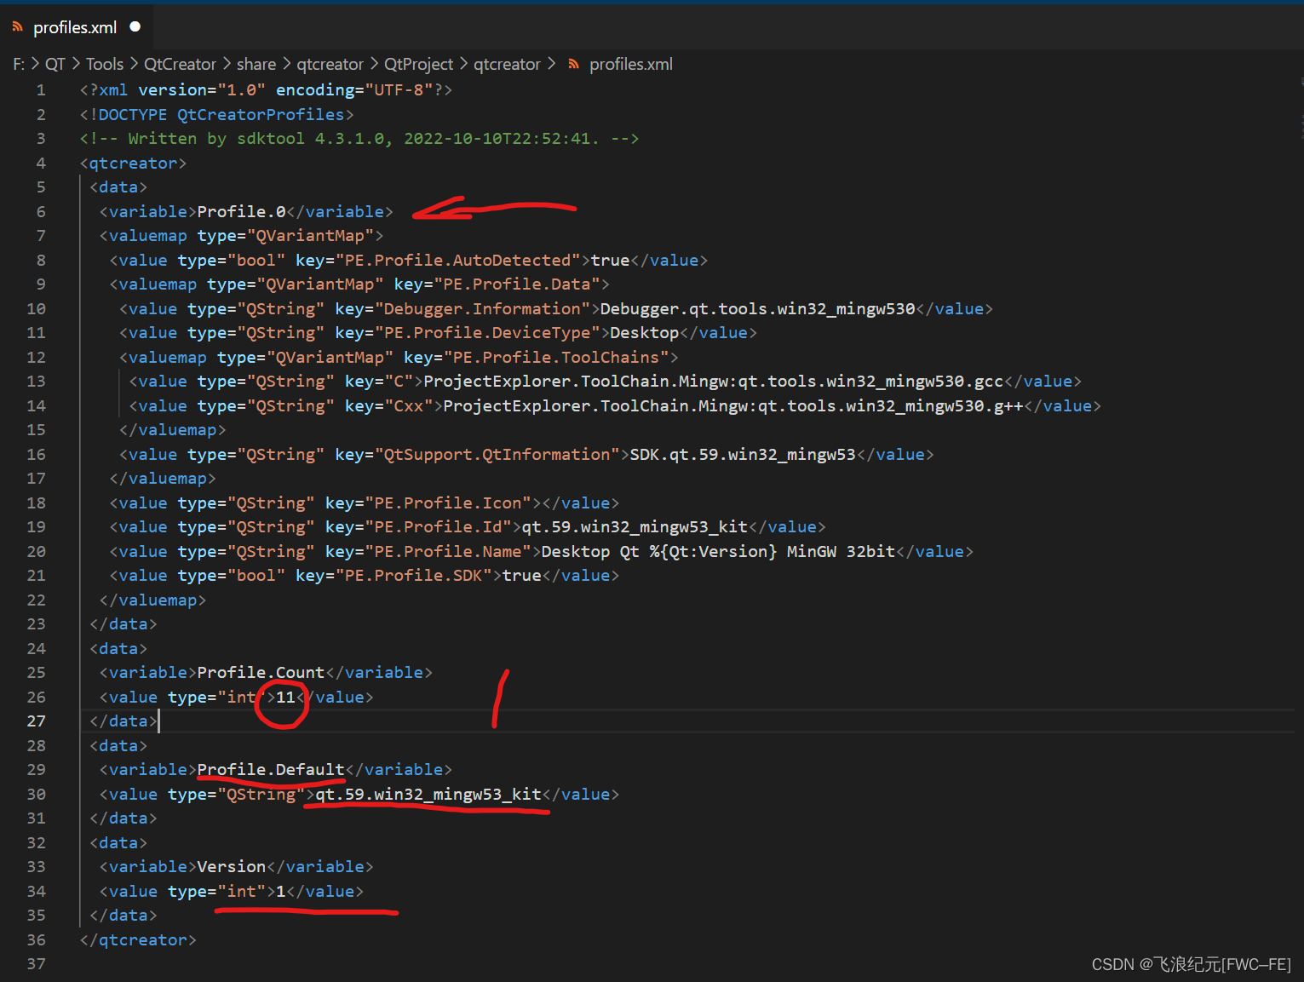1304x982 pixels.
Task: Click the "PE.Profile.DeviceType" key
Action: 488,333
